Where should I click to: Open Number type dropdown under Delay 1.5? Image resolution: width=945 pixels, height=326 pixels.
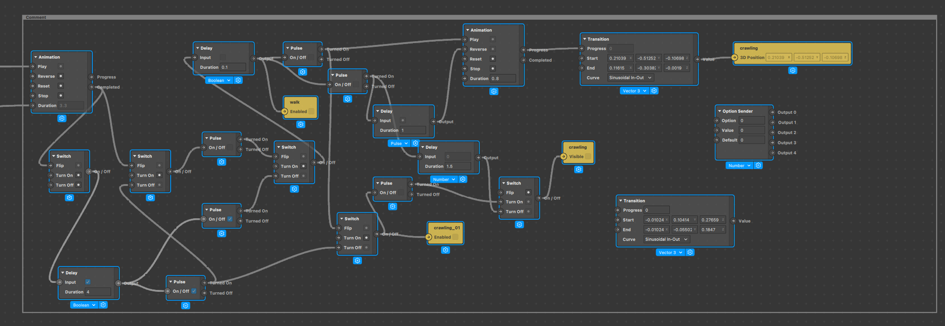(x=443, y=179)
